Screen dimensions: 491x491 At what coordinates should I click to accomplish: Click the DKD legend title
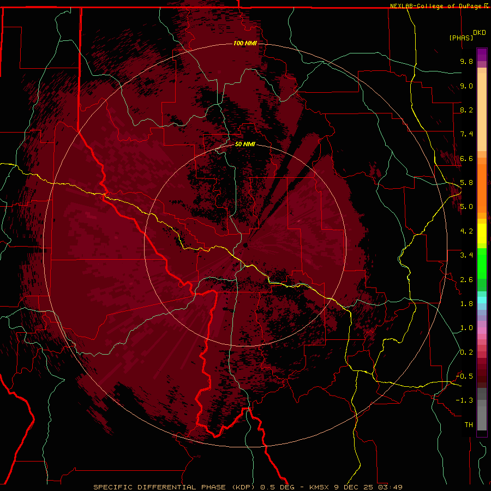pos(479,33)
